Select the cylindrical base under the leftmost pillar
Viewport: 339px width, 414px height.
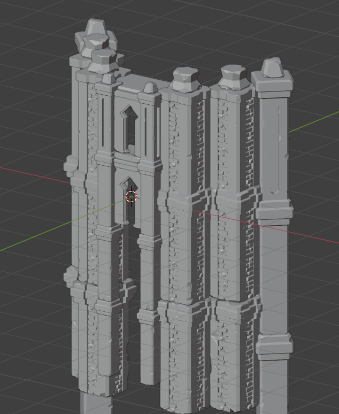tap(95, 404)
